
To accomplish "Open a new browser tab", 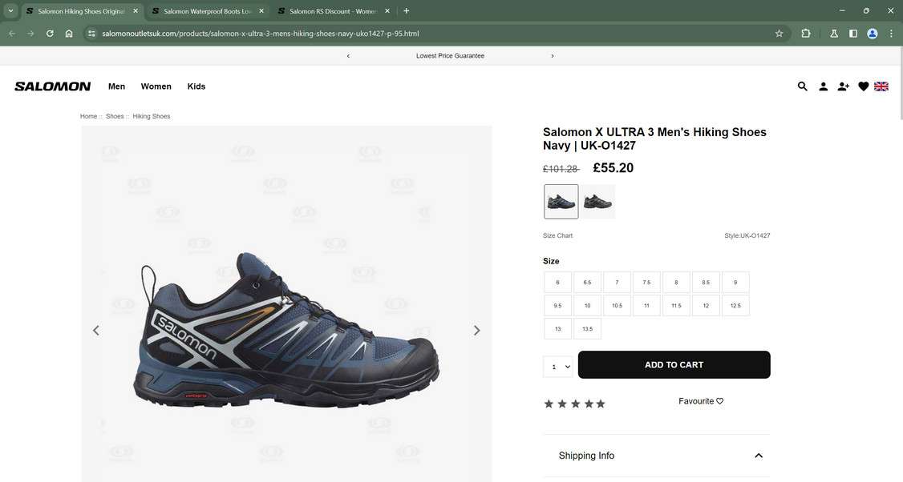I will click(x=406, y=11).
